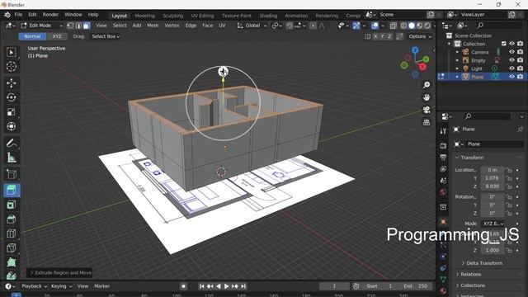Viewport: 528px width, 297px height.
Task: Open the Object Data properties tab icon
Action: (x=443, y=279)
